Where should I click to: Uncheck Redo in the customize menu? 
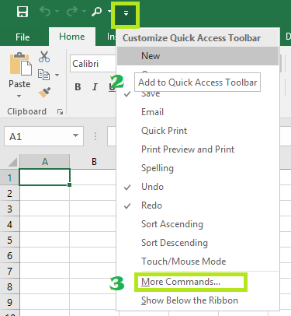[x=198, y=205]
